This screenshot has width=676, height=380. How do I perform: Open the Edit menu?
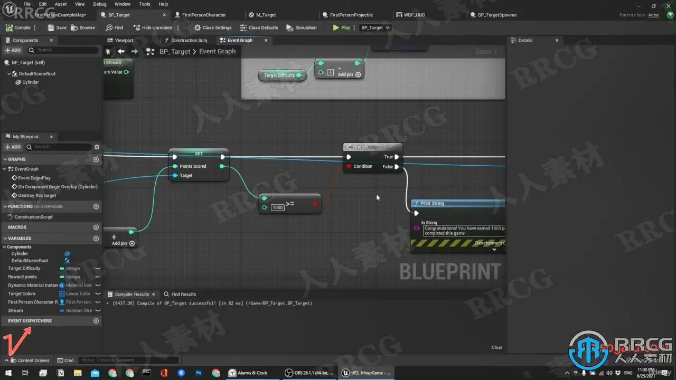click(x=43, y=4)
